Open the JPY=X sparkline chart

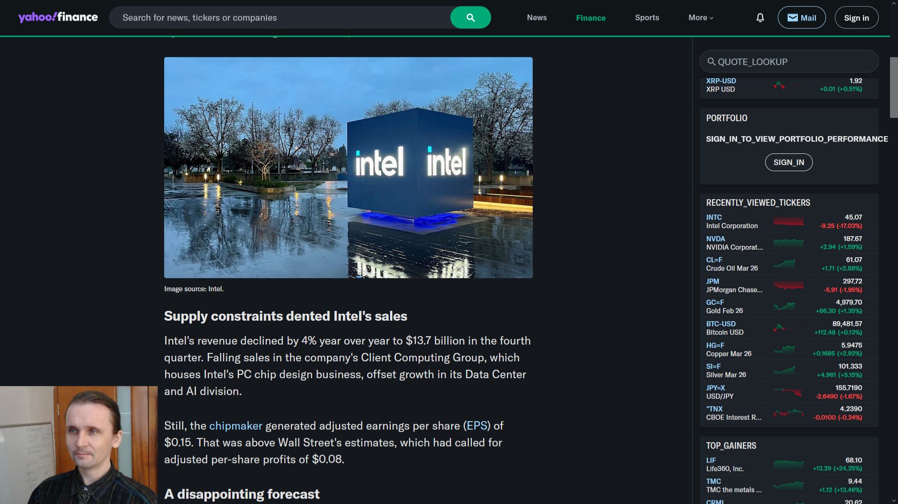point(789,392)
